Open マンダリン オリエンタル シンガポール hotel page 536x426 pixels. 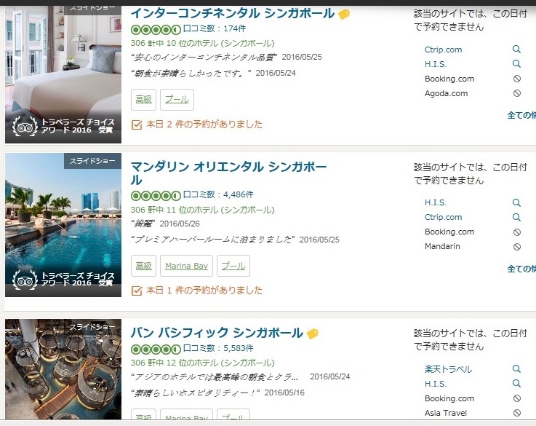pos(228,173)
